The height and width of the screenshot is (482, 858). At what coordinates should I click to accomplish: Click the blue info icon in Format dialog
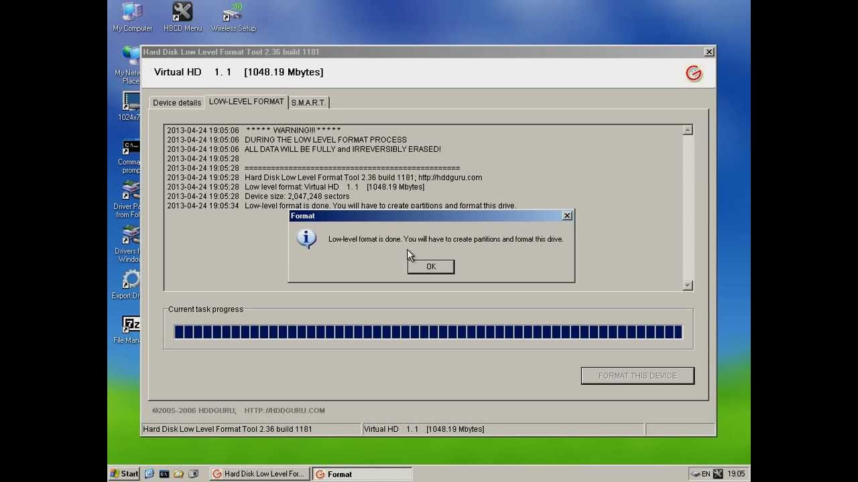306,239
